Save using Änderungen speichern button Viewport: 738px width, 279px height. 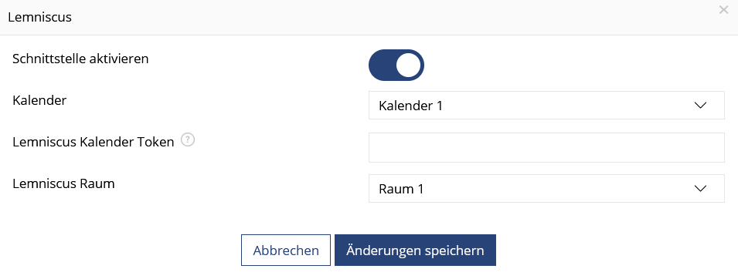coord(415,250)
